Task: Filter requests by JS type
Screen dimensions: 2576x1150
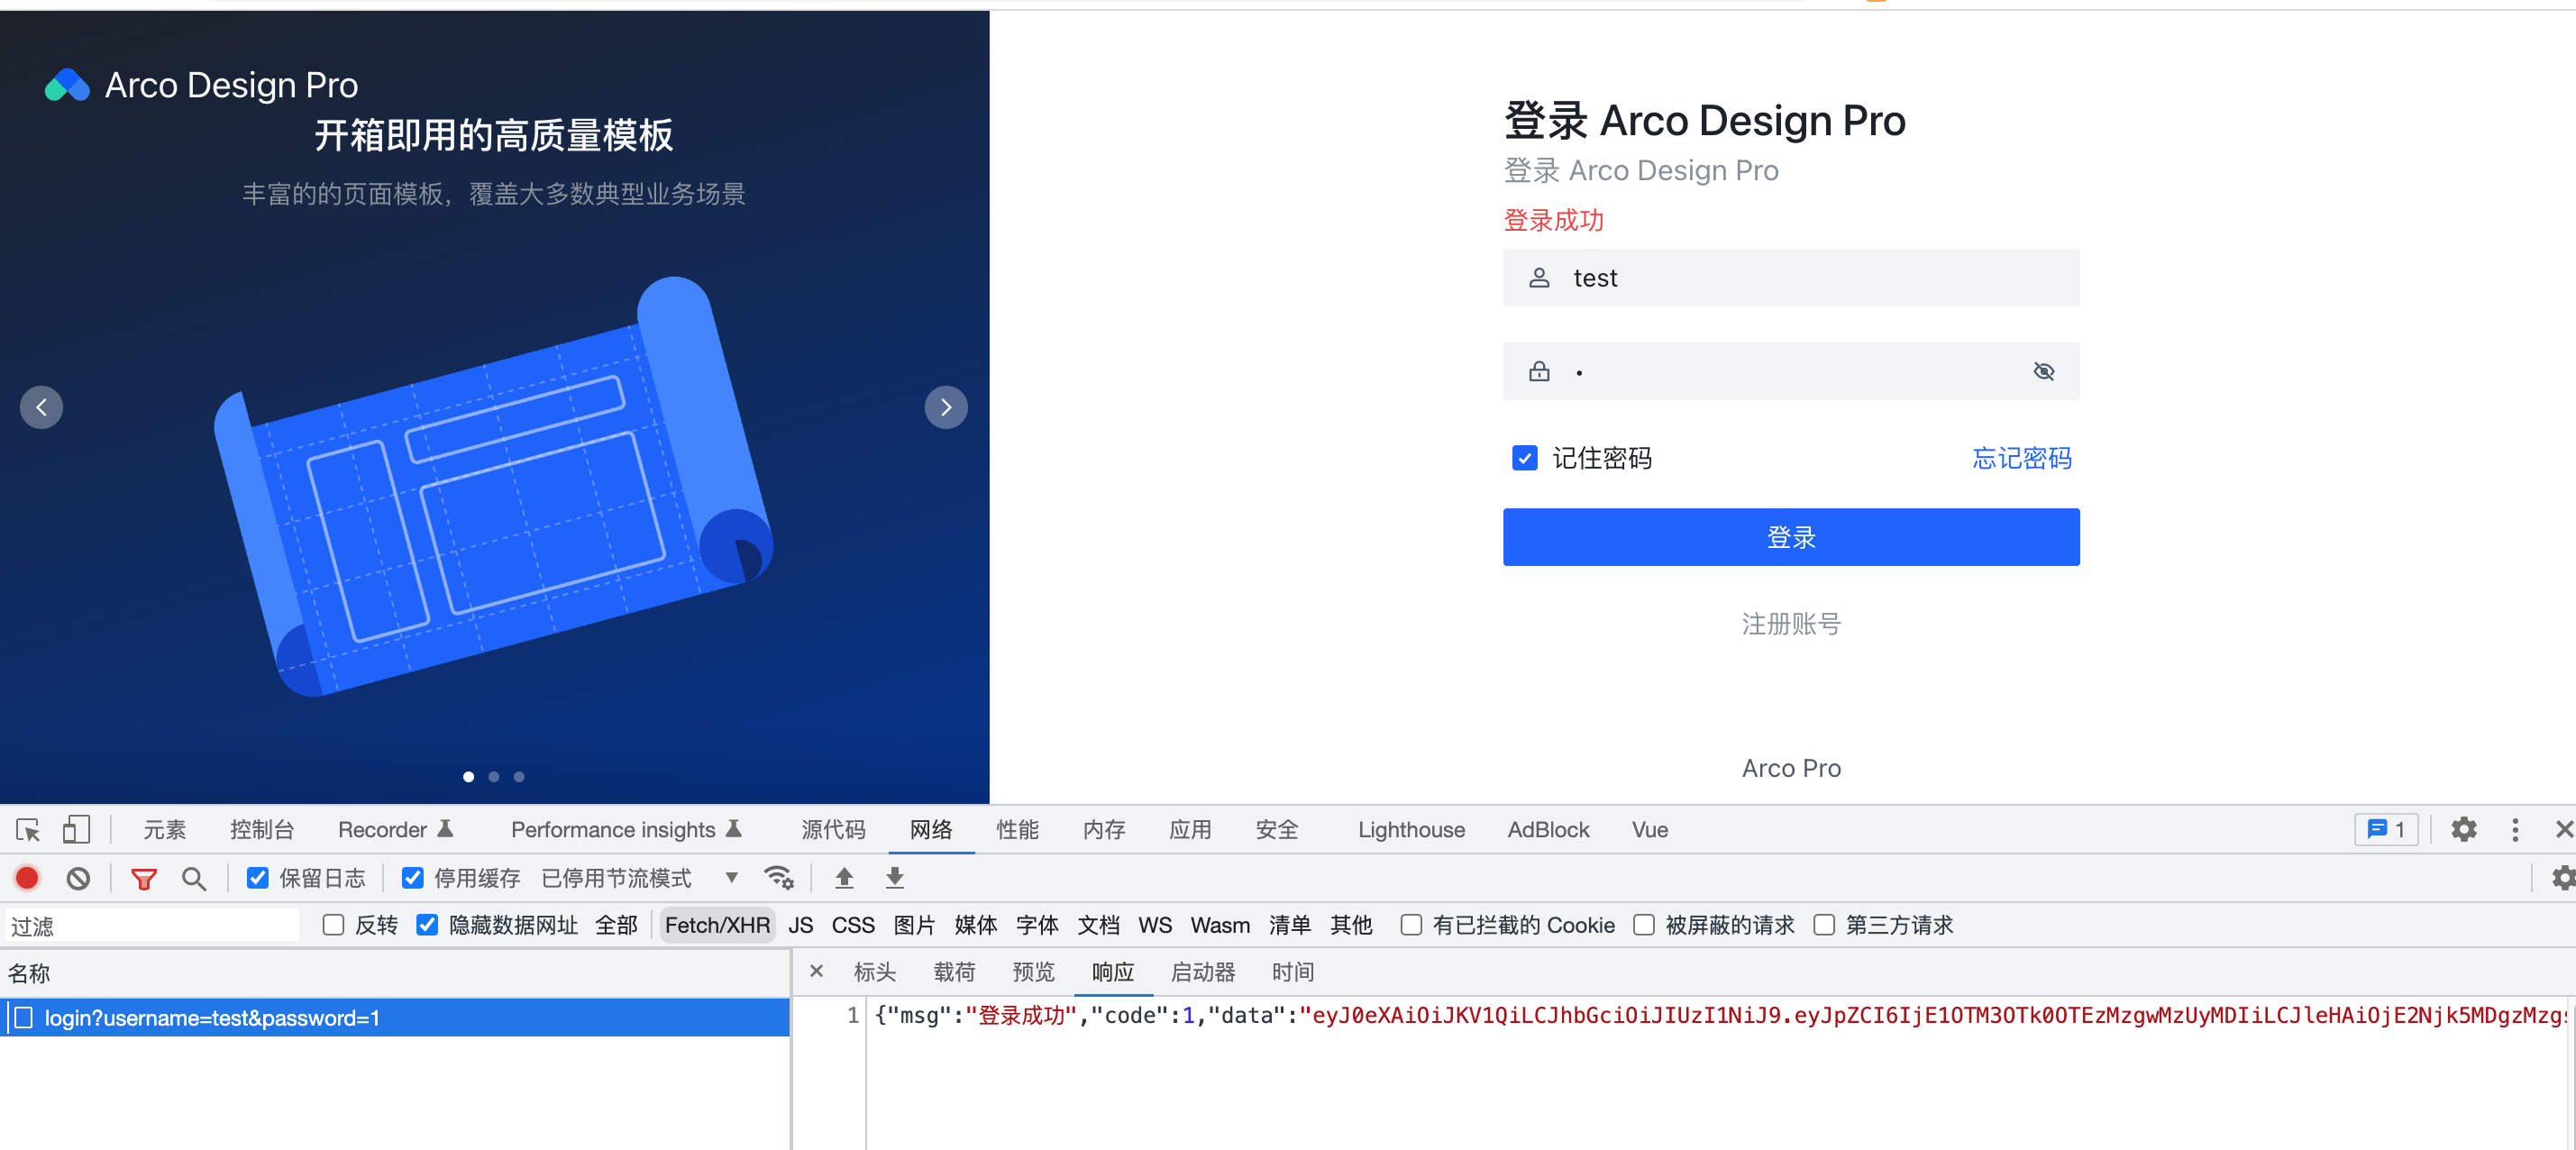Action: (800, 925)
